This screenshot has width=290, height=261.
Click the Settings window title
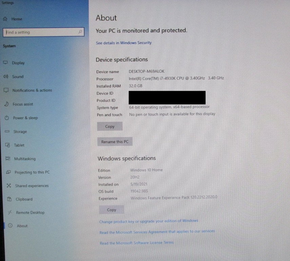pyautogui.click(x=7, y=3)
